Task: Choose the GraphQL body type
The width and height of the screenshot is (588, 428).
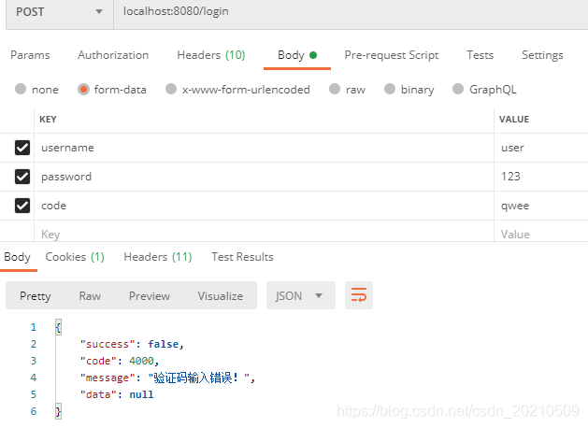Action: (458, 89)
